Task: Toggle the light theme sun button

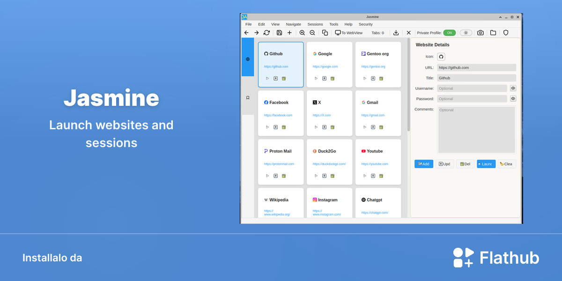Action: point(466,33)
